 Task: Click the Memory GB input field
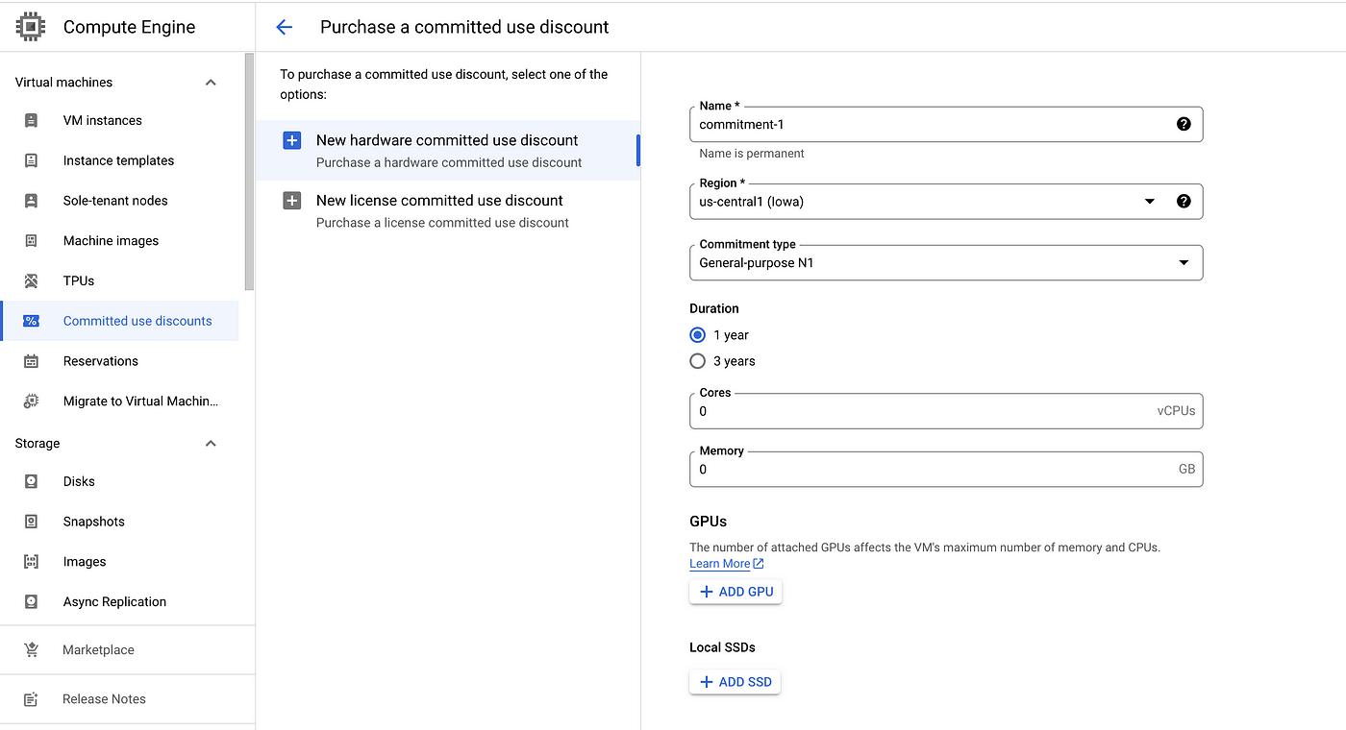pos(946,470)
